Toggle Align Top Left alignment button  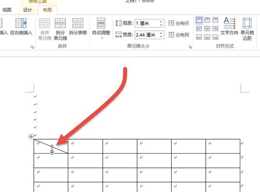click(199, 20)
